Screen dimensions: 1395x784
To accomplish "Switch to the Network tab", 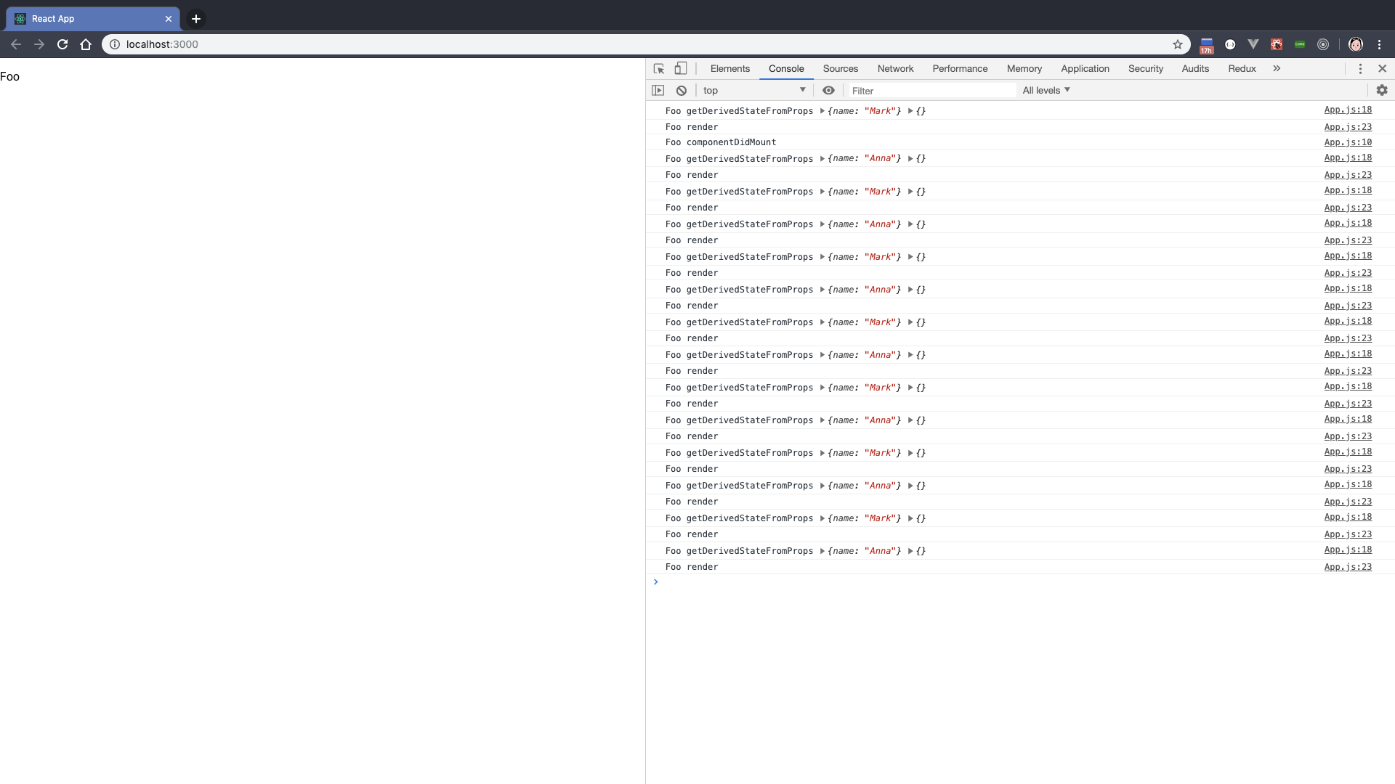I will click(895, 68).
